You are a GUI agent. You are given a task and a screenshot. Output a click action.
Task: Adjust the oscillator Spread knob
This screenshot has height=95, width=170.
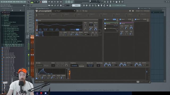91,29
